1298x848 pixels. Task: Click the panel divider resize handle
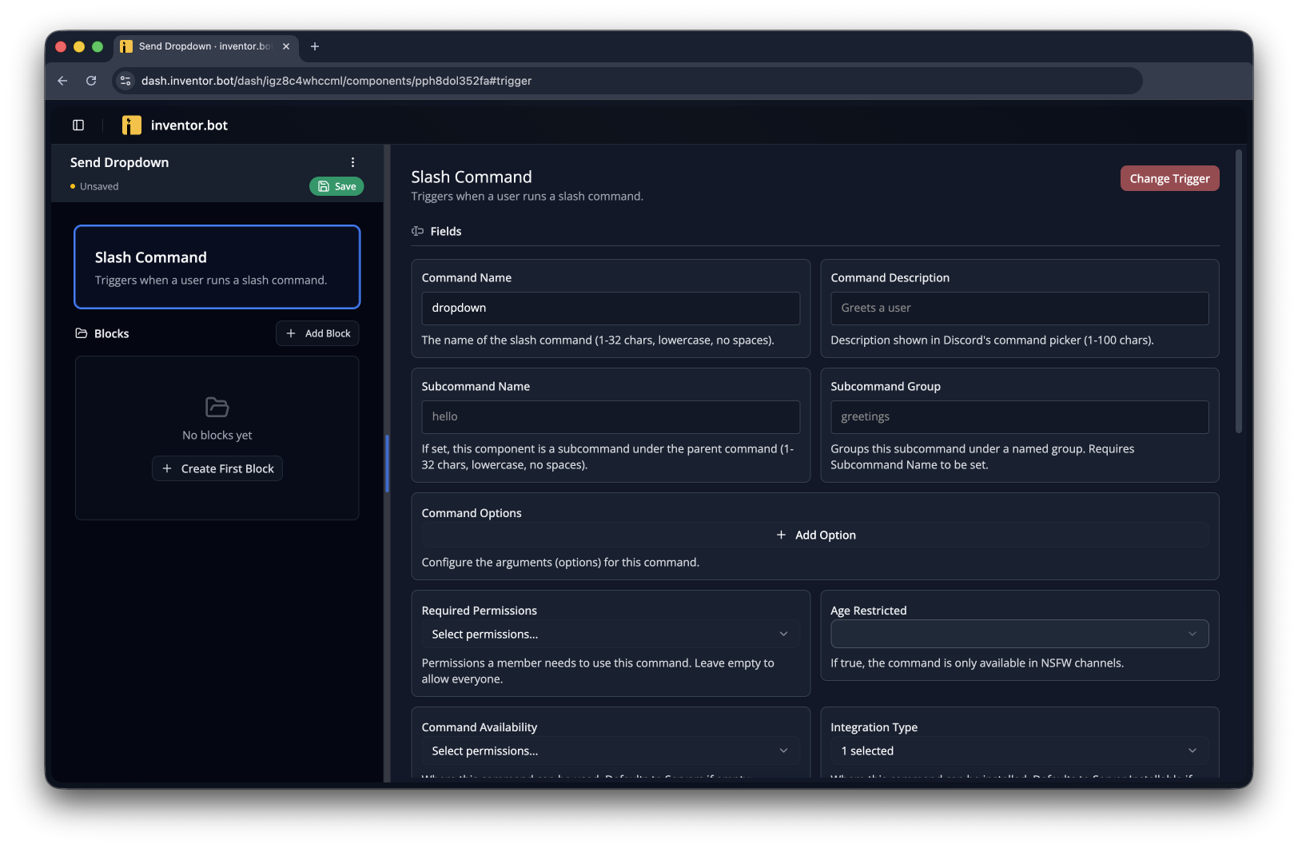[387, 464]
